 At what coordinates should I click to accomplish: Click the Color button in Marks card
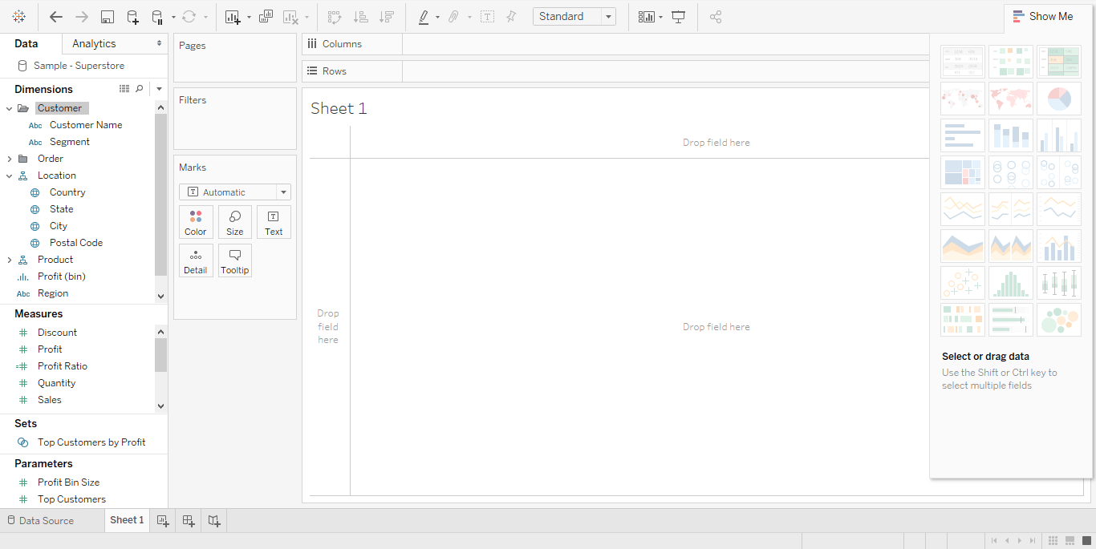click(x=196, y=222)
